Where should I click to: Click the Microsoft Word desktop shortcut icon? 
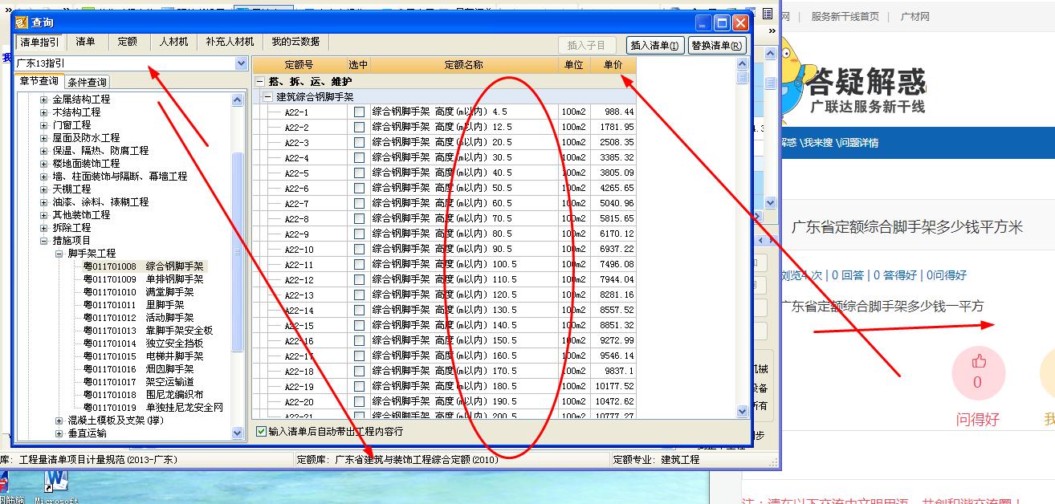pos(56,483)
